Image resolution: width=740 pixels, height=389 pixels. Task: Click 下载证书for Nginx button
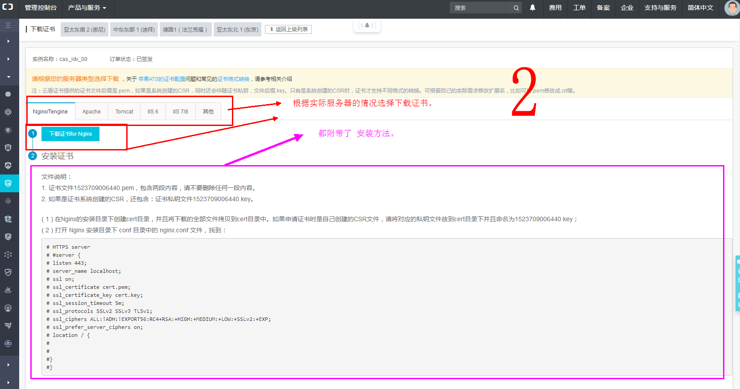70,134
